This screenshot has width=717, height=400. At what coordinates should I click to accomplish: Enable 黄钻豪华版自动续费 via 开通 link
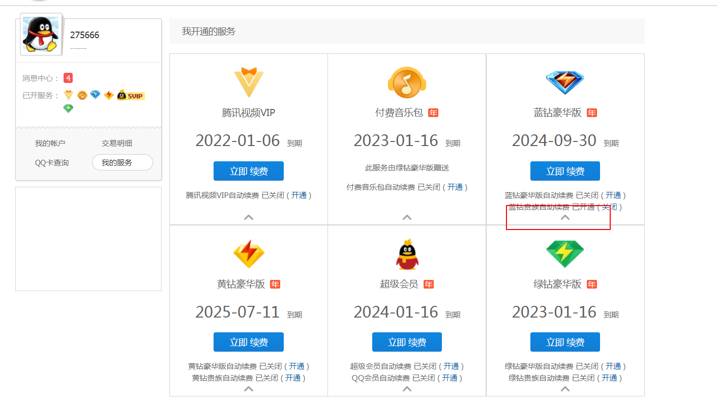click(297, 366)
